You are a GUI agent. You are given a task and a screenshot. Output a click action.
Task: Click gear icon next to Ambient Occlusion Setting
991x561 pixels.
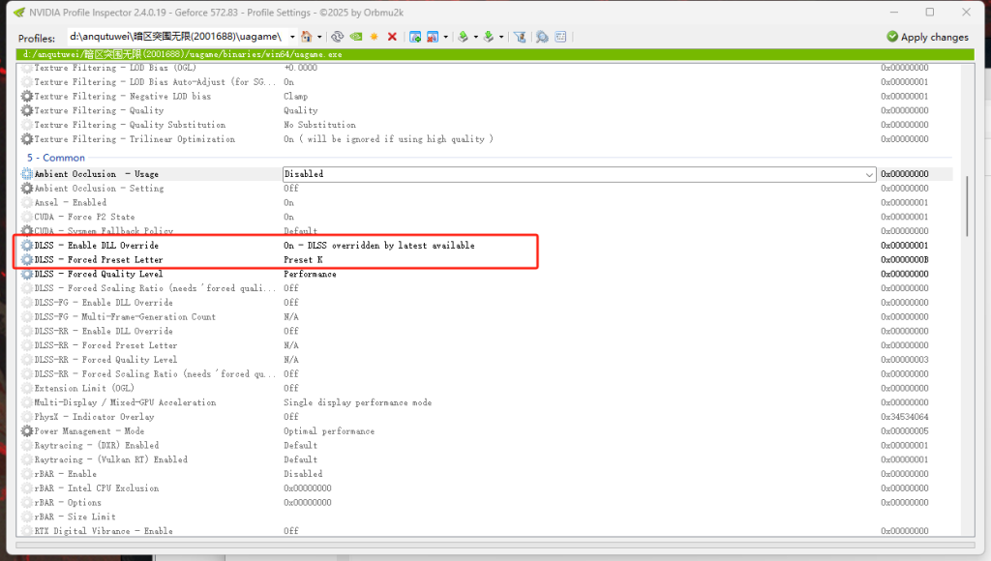click(26, 189)
